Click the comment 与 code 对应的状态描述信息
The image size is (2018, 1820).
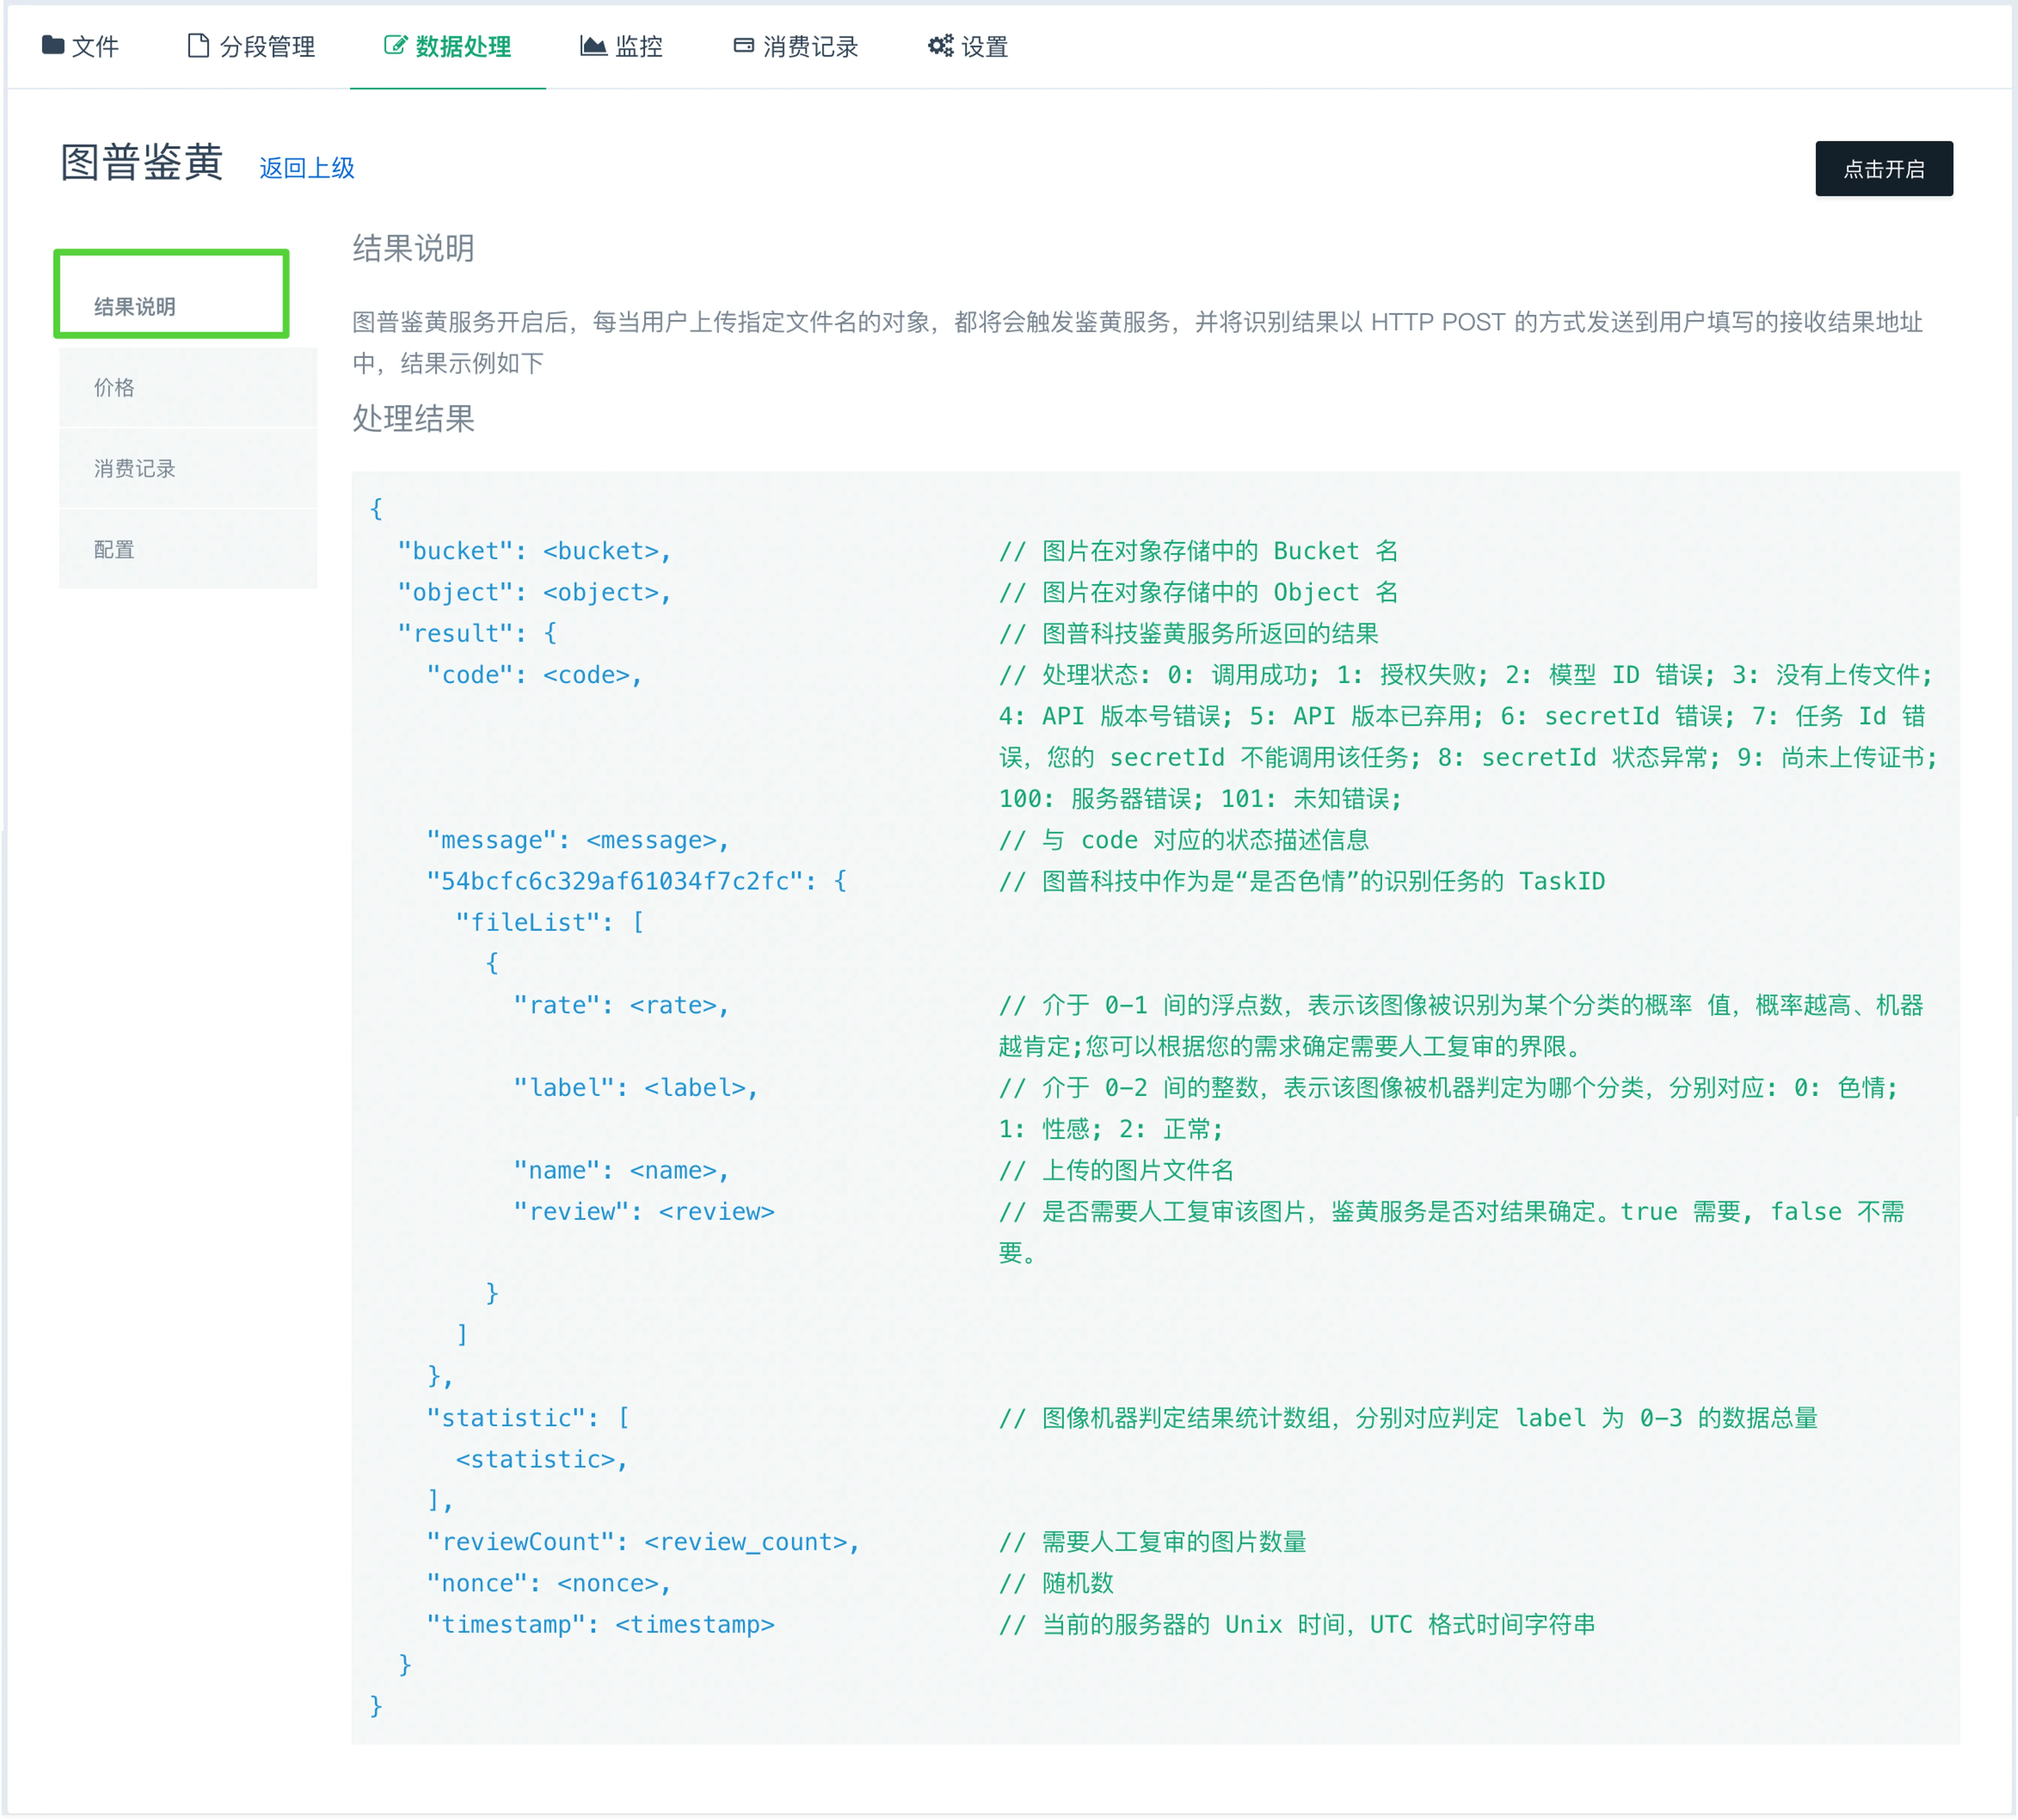[x=1184, y=840]
